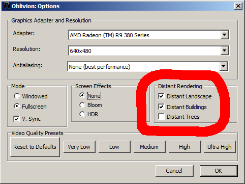Apply the Very Low quality preset
This screenshot has width=245, height=184.
[79, 147]
